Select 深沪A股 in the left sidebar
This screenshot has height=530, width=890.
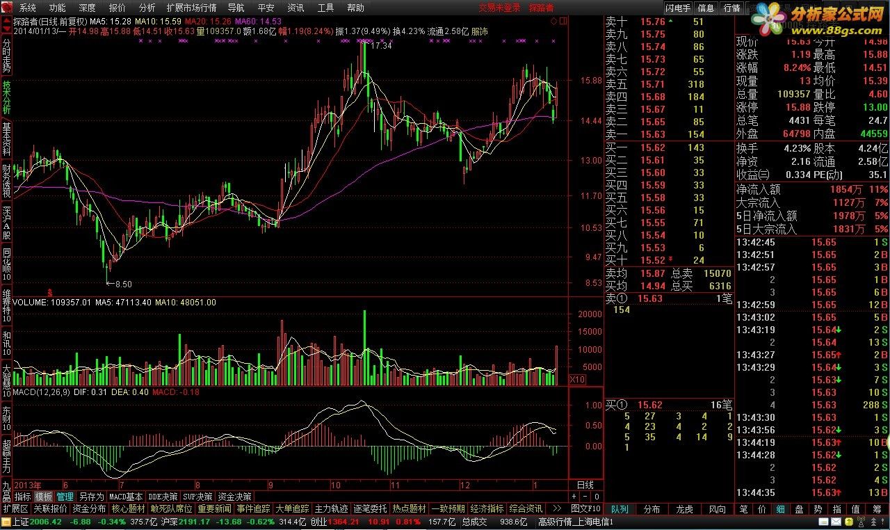pyautogui.click(x=6, y=223)
